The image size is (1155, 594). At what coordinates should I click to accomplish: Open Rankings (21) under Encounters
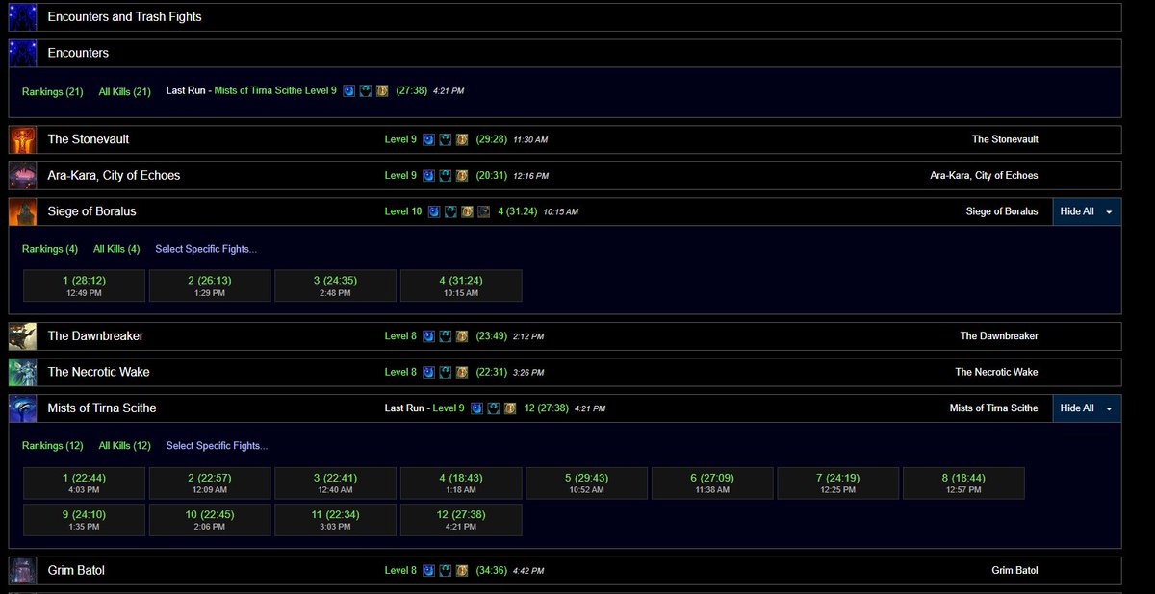53,91
